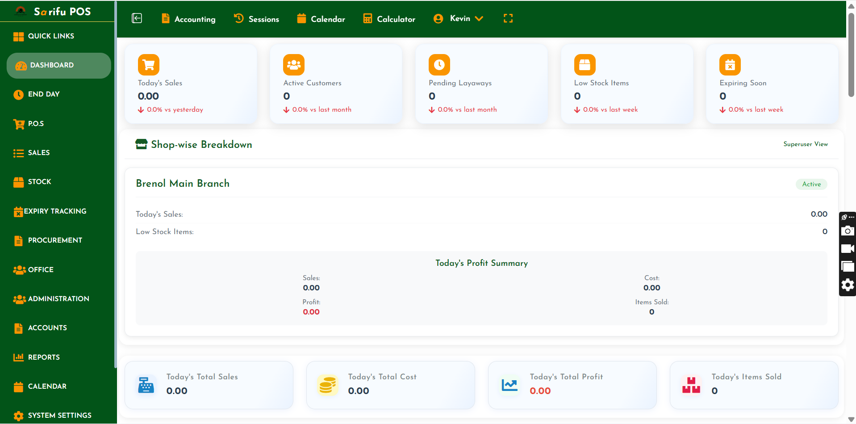This screenshot has height=424, width=856.
Task: Click the camera icon in the side extension panel
Action: tap(847, 231)
